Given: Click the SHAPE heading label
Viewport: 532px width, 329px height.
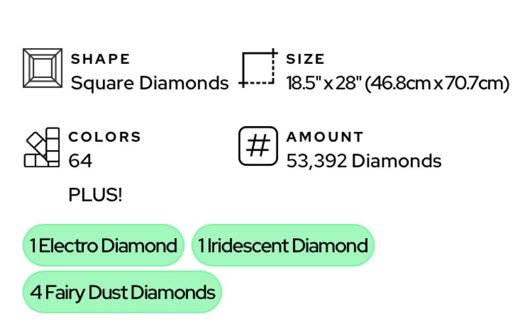Looking at the screenshot, I should (101, 59).
